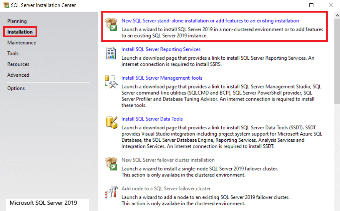Image resolution: width=340 pixels, height=211 pixels.
Task: Click the Management Tools hammer icon
Action: 111,82
